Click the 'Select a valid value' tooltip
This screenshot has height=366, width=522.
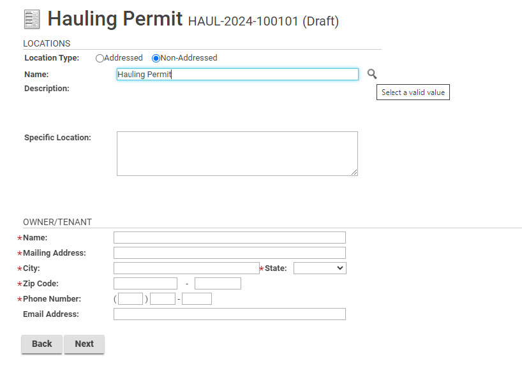(x=413, y=92)
